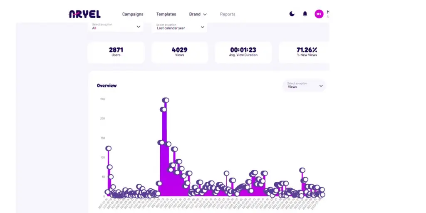Image resolution: width=426 pixels, height=213 pixels.
Task: Toggle dark mode with moon icon
Action: (x=292, y=14)
